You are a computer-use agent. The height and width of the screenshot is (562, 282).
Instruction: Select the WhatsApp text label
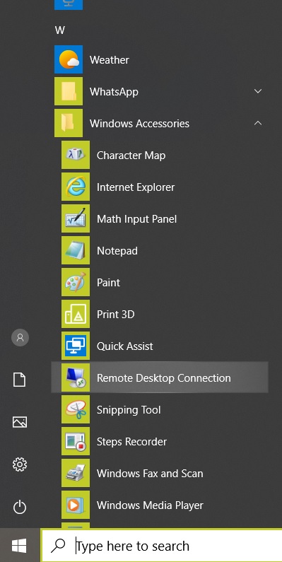pyautogui.click(x=114, y=92)
